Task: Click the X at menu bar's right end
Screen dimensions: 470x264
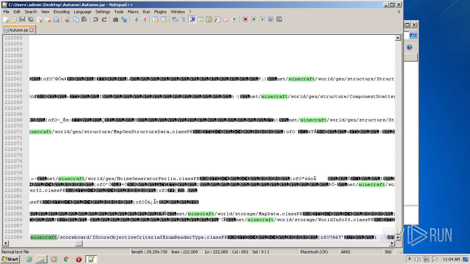Action: coord(399,12)
